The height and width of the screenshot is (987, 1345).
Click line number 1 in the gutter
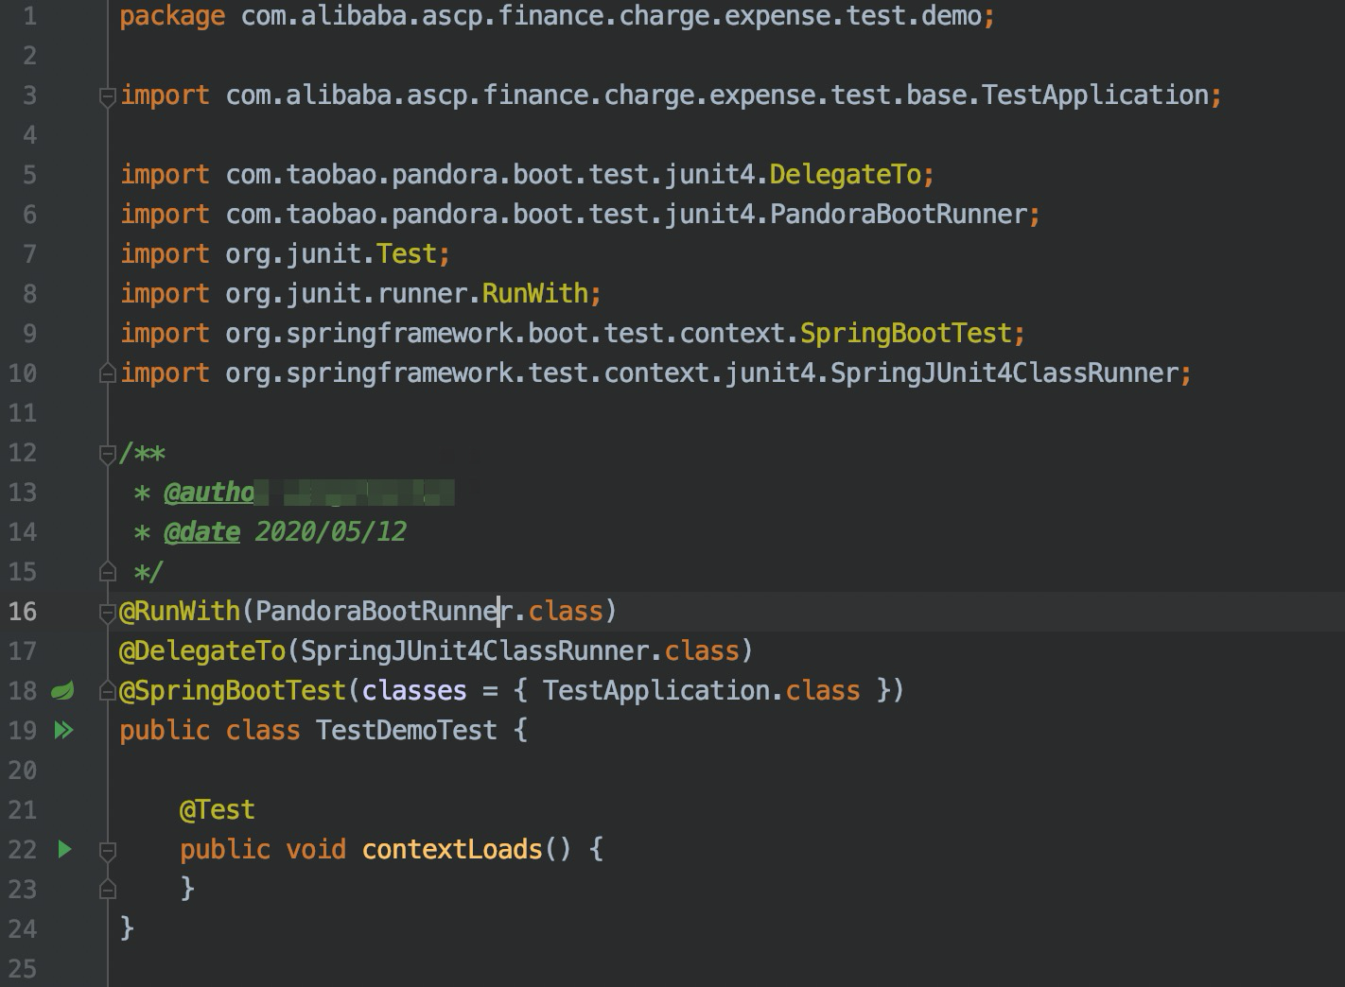coord(30,16)
